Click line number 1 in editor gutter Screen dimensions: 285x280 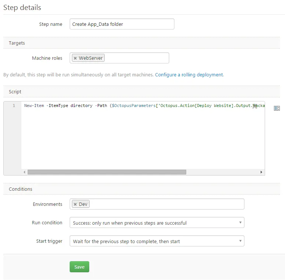(x=14, y=106)
